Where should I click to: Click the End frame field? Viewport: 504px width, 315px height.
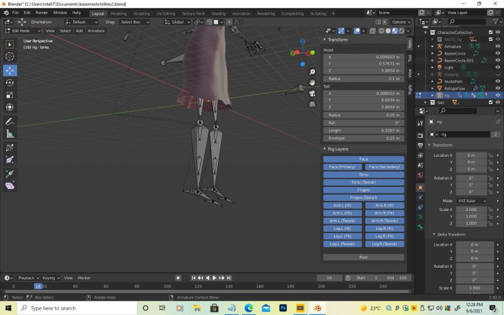click(398, 278)
